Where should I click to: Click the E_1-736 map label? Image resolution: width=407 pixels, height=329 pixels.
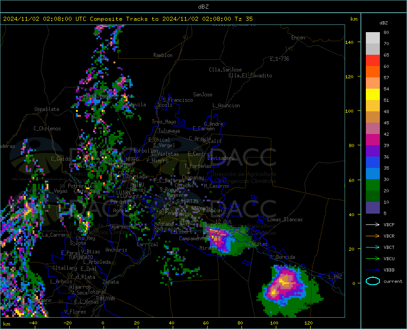(279, 59)
